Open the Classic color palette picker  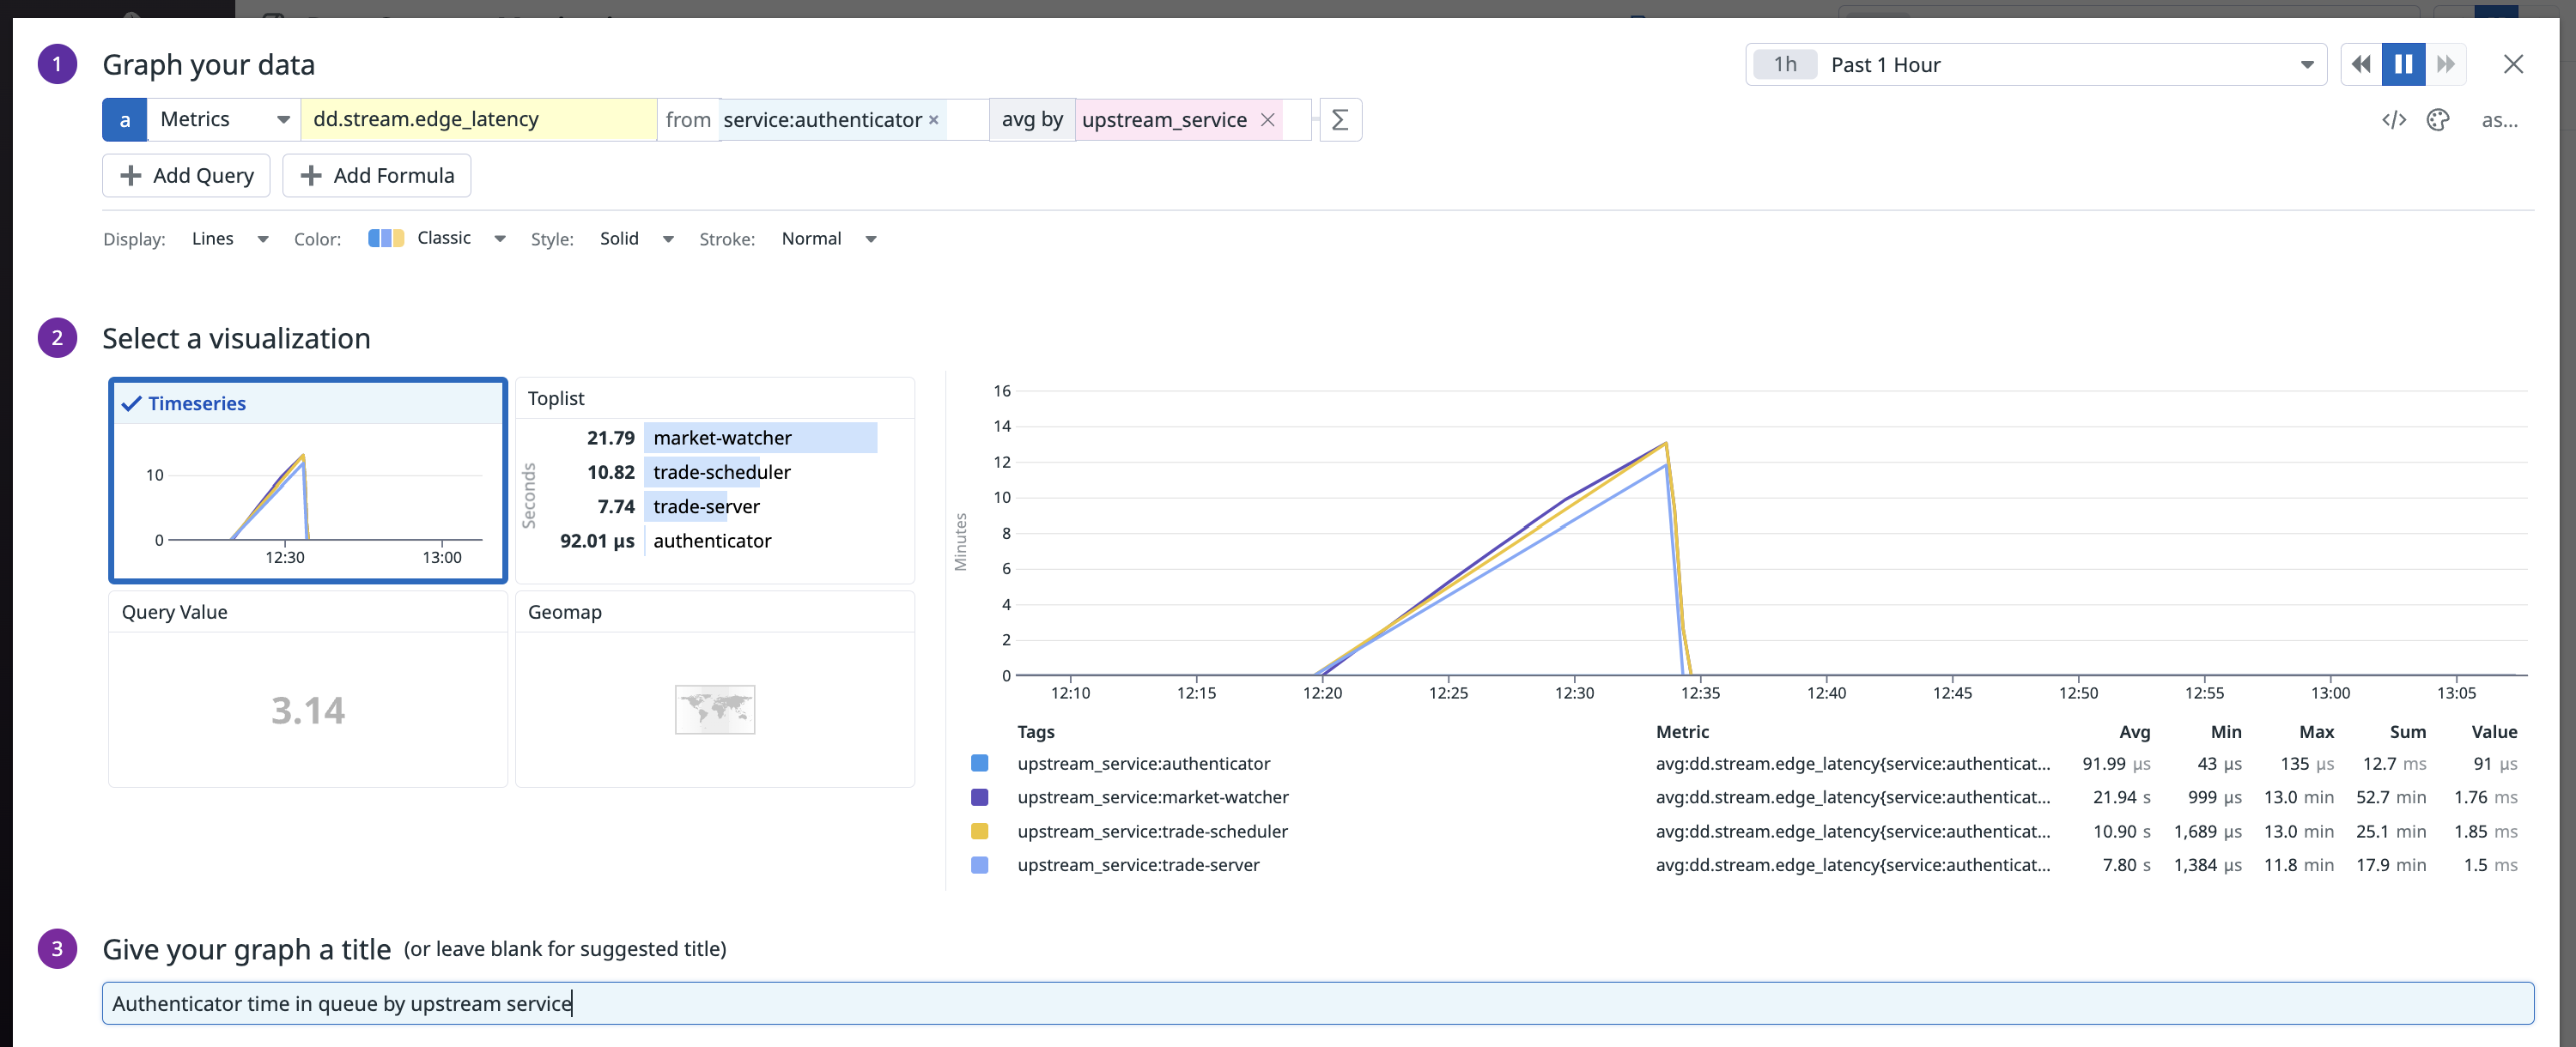(435, 238)
